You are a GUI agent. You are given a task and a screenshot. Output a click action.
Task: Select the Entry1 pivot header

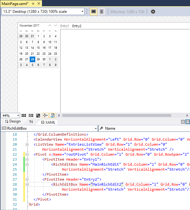[64, 26]
